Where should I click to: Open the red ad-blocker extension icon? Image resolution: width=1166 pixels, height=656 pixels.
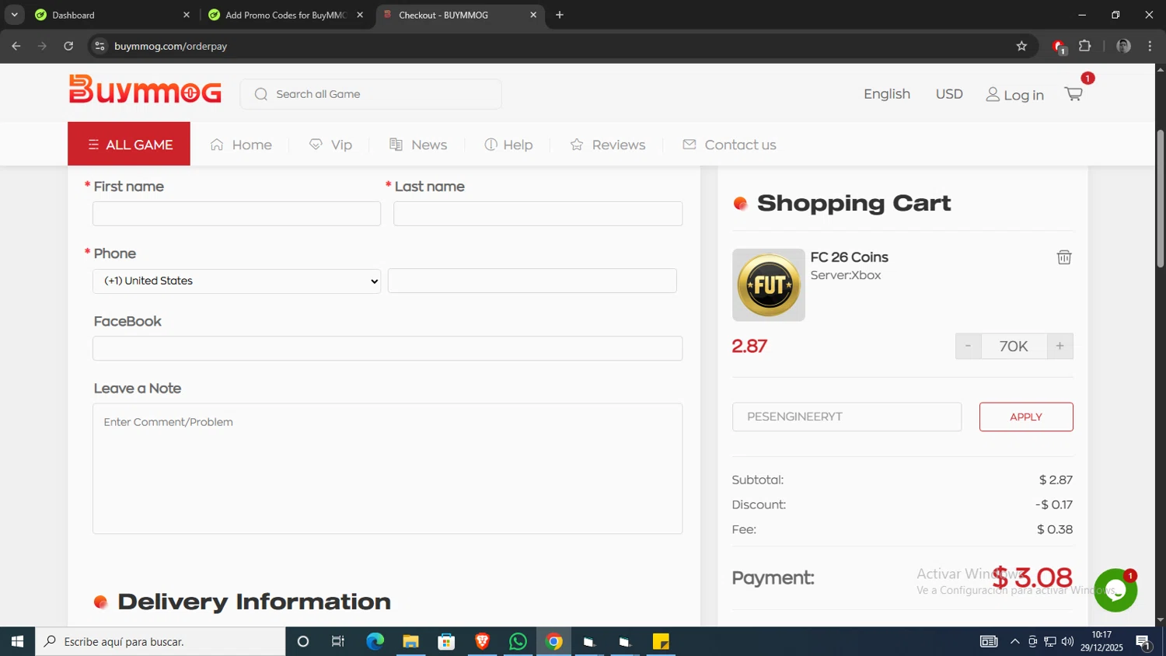[x=1059, y=47]
